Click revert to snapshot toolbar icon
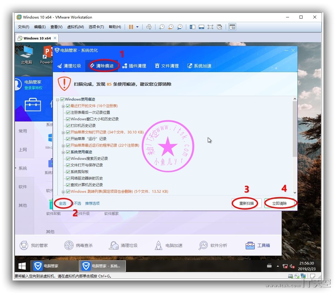336x293 pixels. [171, 27]
